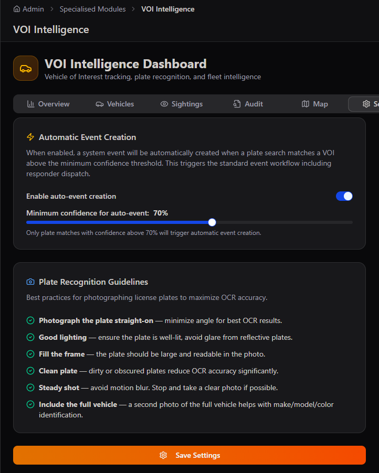379x473 pixels.
Task: Click VOI Intelligence breadcrumb item
Action: click(x=167, y=9)
